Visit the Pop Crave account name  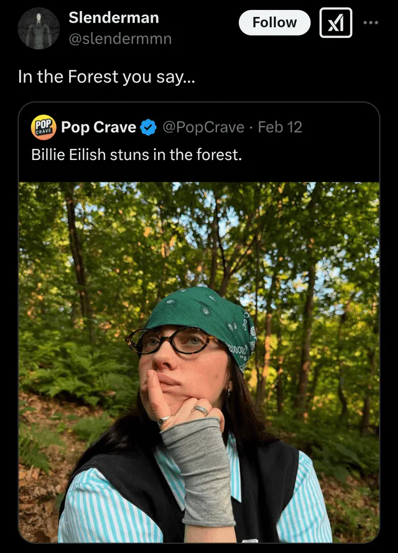(x=99, y=127)
